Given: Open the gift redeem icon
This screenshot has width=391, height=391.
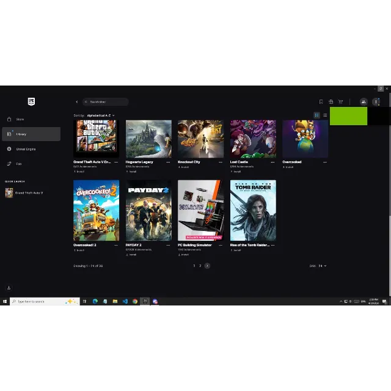Looking at the screenshot, I should (331, 102).
